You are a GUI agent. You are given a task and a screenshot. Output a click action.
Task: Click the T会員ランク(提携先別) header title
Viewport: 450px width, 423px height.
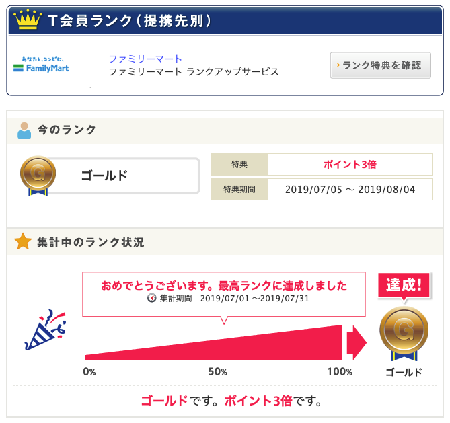point(130,21)
